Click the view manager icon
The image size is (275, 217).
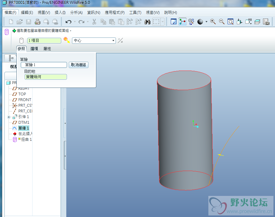[x=266, y=22]
